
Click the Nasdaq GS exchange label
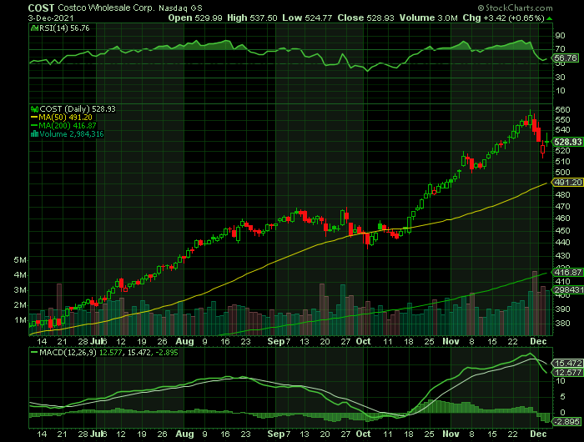pos(181,8)
